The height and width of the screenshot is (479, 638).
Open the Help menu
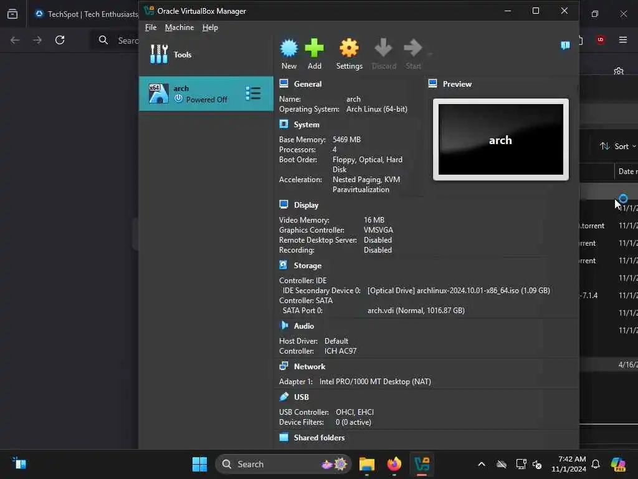tap(210, 27)
